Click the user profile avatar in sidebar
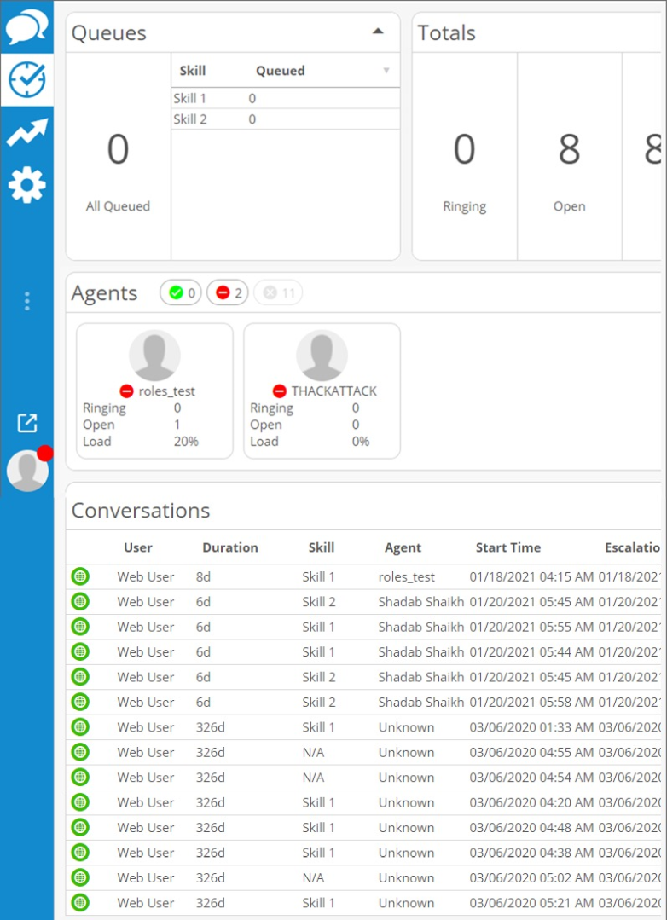Image resolution: width=667 pixels, height=920 pixels. tap(27, 471)
